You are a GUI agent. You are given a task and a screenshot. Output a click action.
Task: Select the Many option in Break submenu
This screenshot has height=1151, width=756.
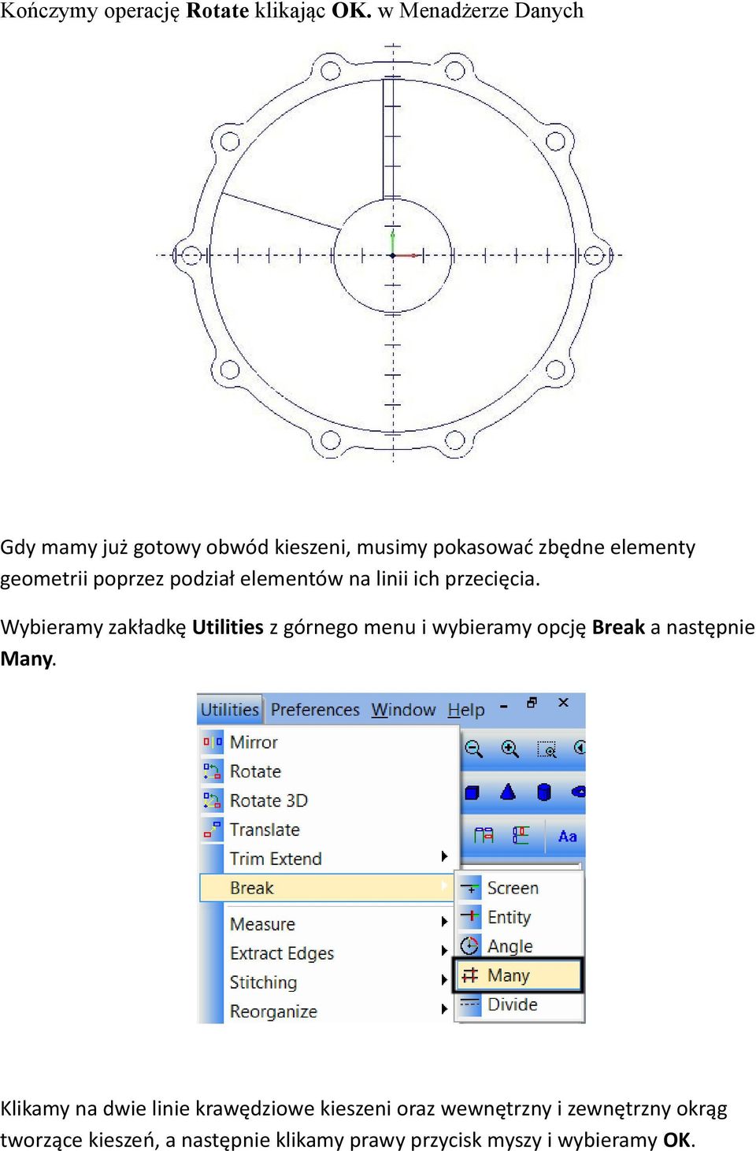(x=518, y=975)
